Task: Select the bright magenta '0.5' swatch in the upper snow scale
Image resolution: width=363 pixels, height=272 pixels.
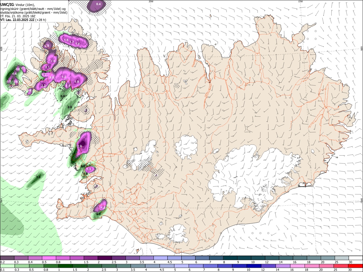Action: pos(49,258)
